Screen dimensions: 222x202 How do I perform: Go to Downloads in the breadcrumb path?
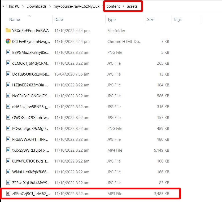[36, 6]
